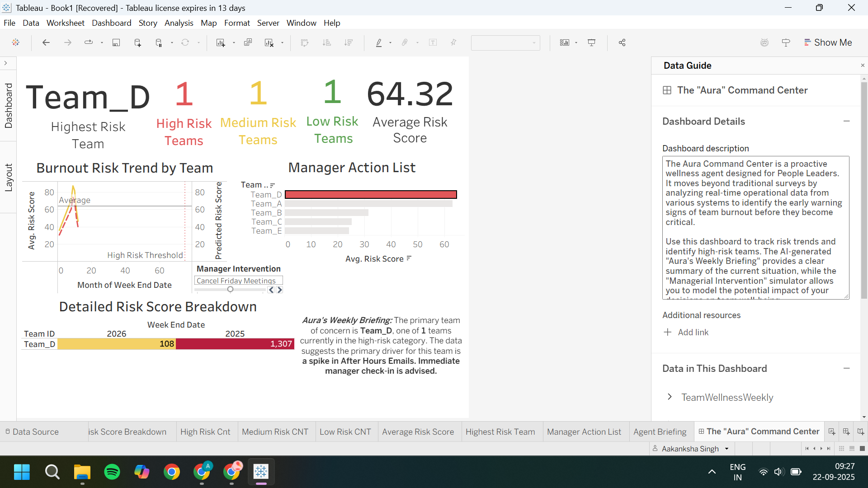Click the New Data Source icon
This screenshot has width=868, height=488.
tap(138, 42)
